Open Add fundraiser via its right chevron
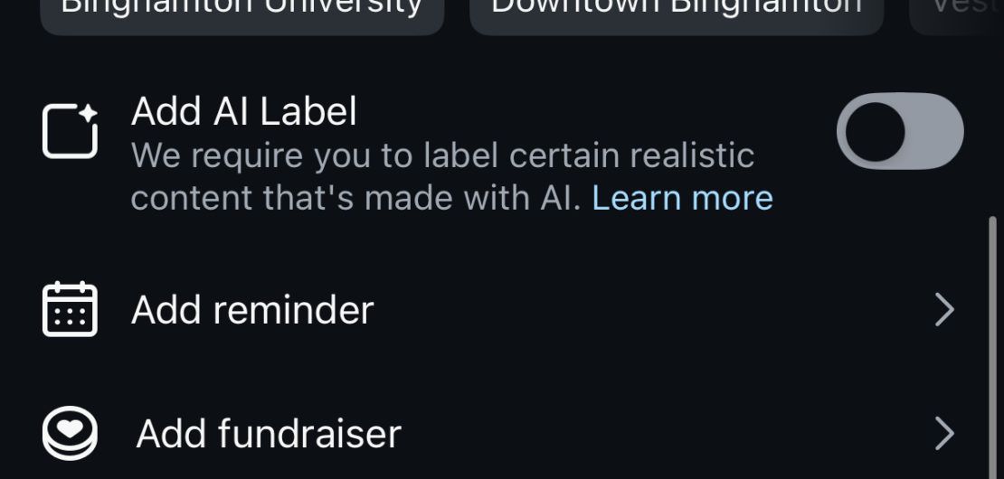The height and width of the screenshot is (479, 1004). pos(945,434)
